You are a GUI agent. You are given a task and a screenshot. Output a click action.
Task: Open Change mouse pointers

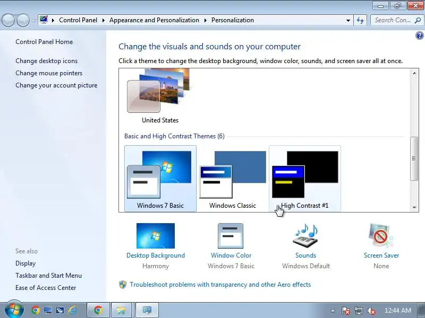[49, 73]
